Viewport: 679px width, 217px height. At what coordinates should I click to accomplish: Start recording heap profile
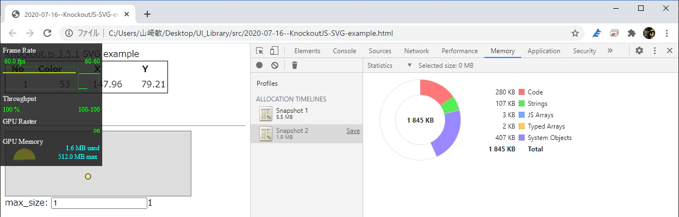[x=259, y=66]
